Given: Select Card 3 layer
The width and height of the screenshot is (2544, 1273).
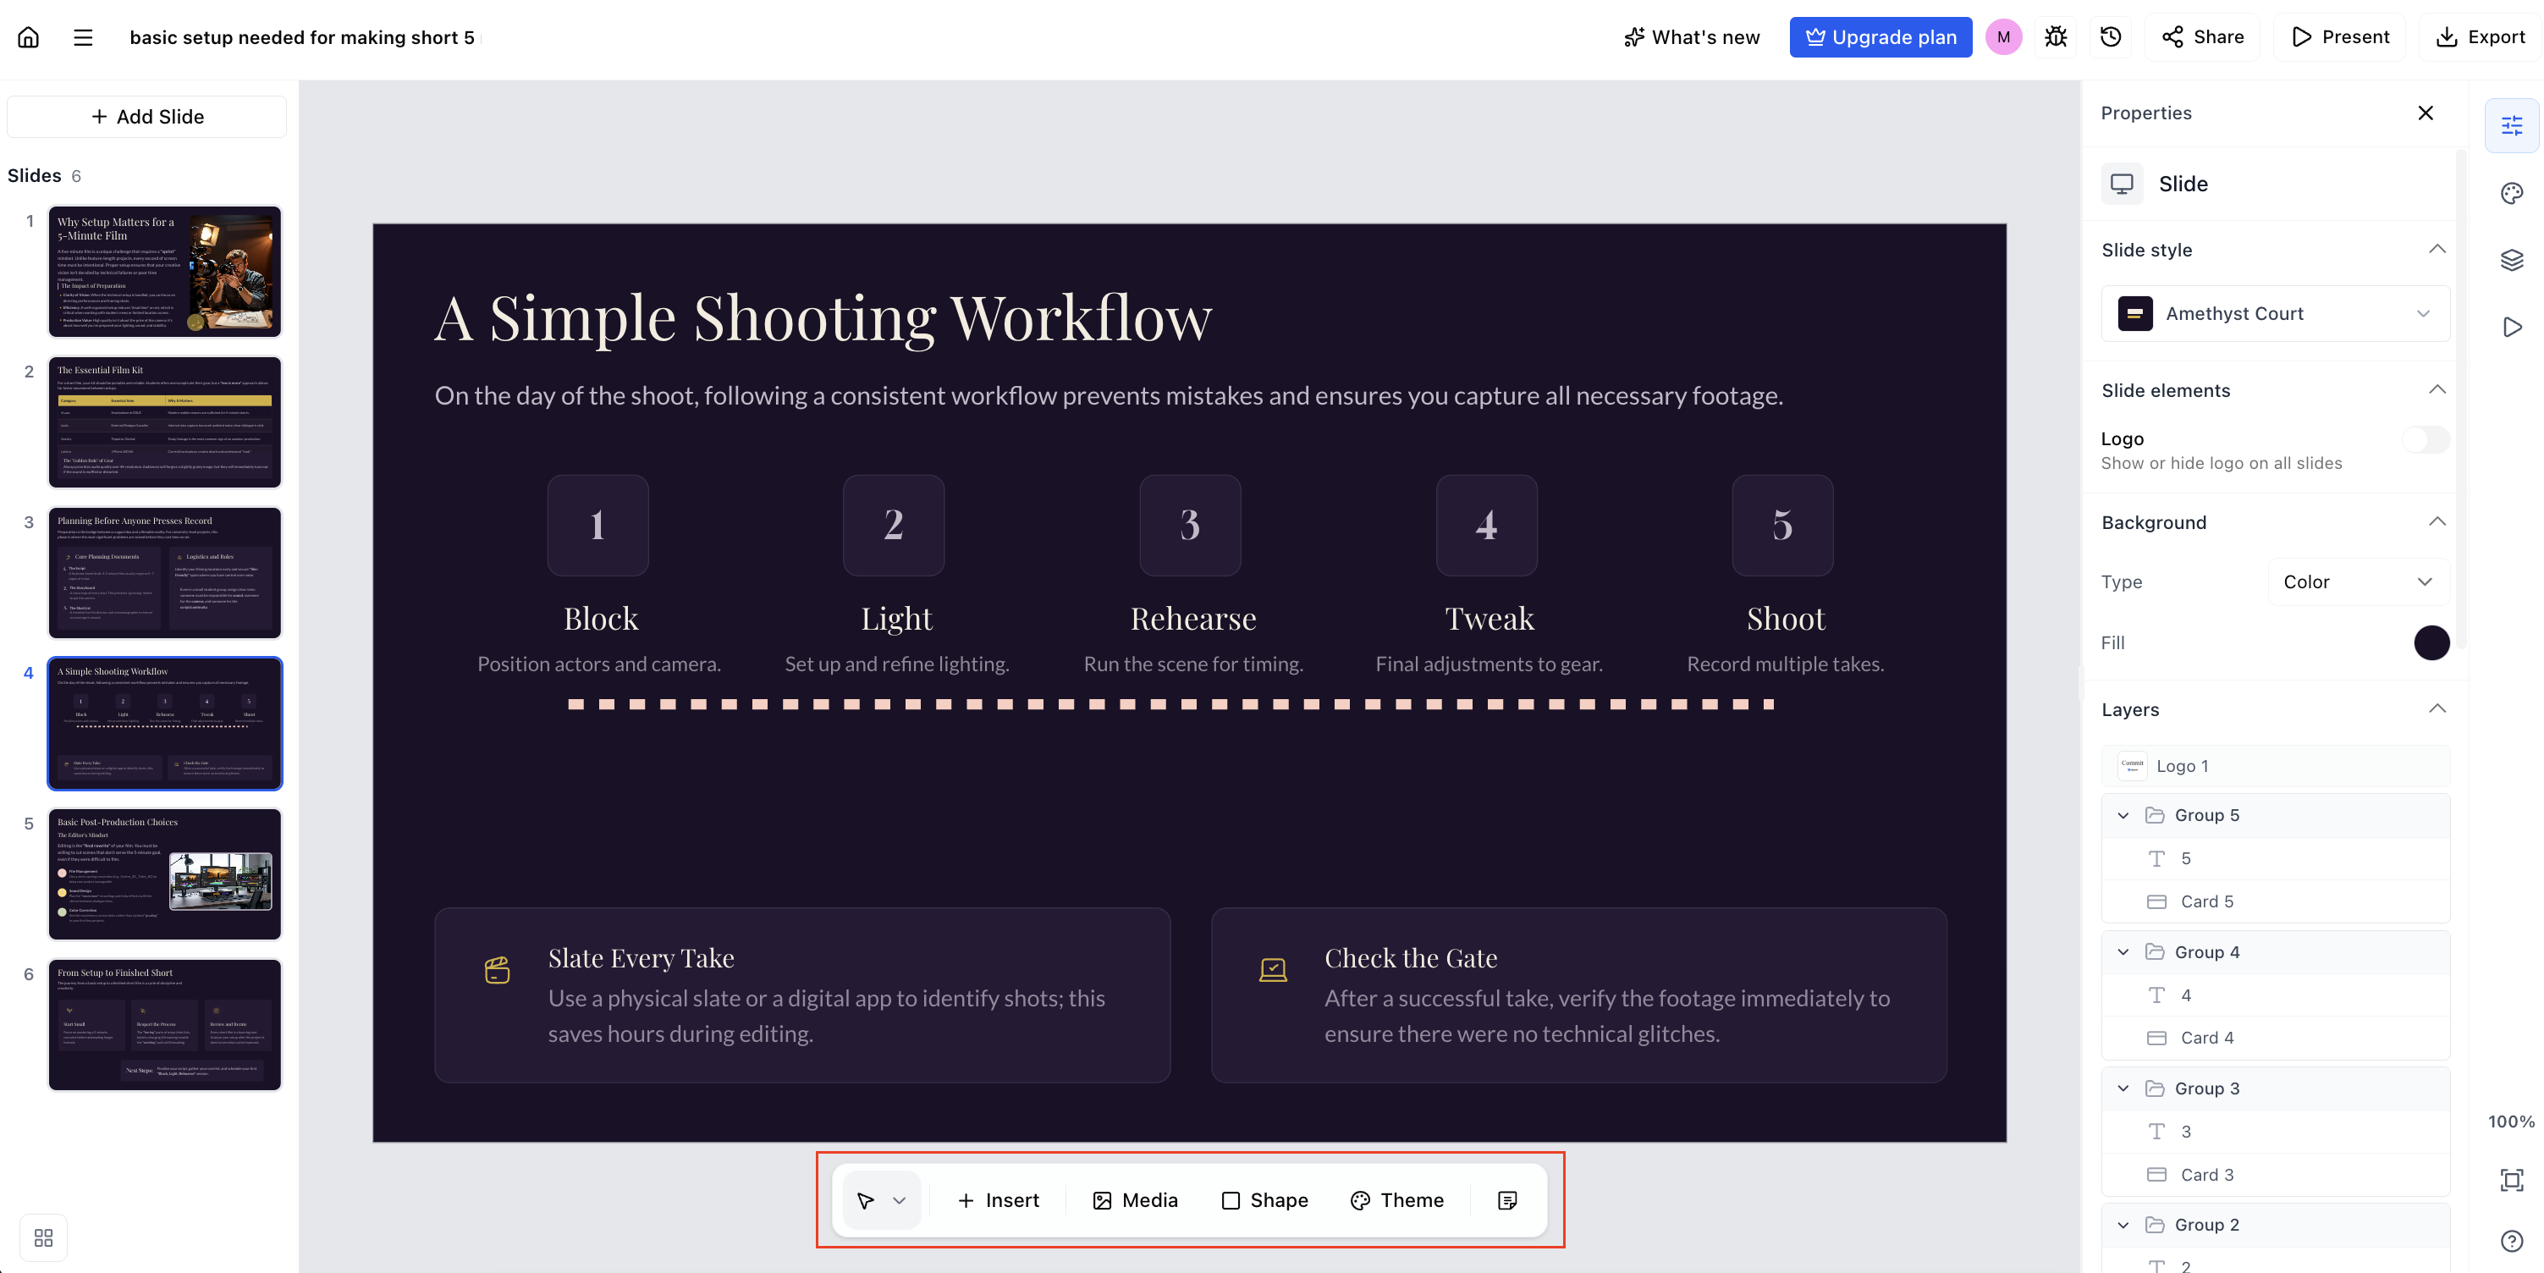Looking at the screenshot, I should [2276, 1174].
